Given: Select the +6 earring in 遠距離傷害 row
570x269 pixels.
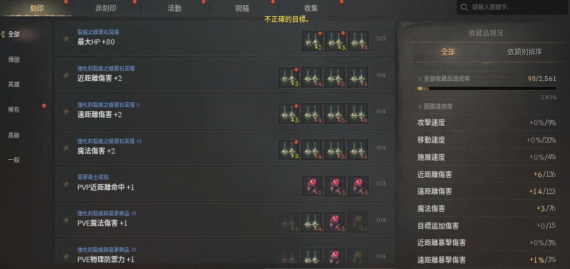Looking at the screenshot, I should click(358, 113).
